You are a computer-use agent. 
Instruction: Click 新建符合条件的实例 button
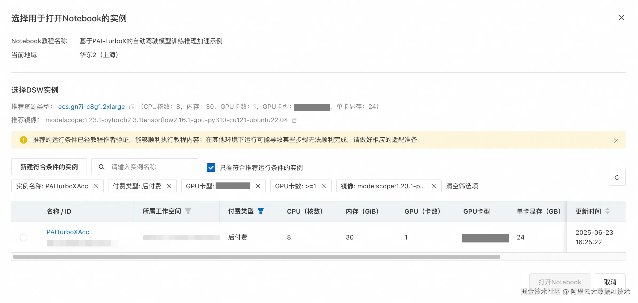pos(49,167)
